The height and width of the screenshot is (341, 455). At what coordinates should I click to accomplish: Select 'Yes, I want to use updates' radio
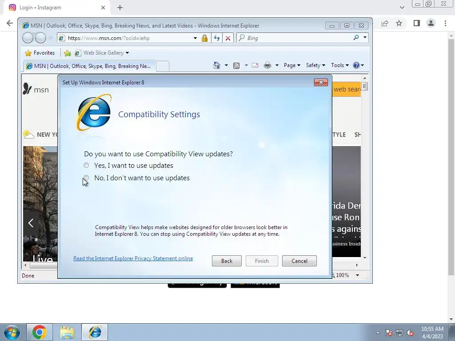tap(86, 165)
